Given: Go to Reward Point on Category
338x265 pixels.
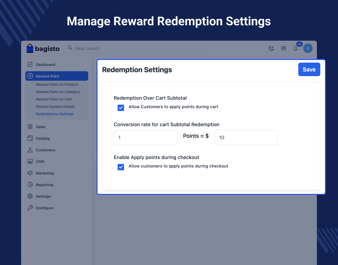Looking at the screenshot, I should [x=58, y=92].
